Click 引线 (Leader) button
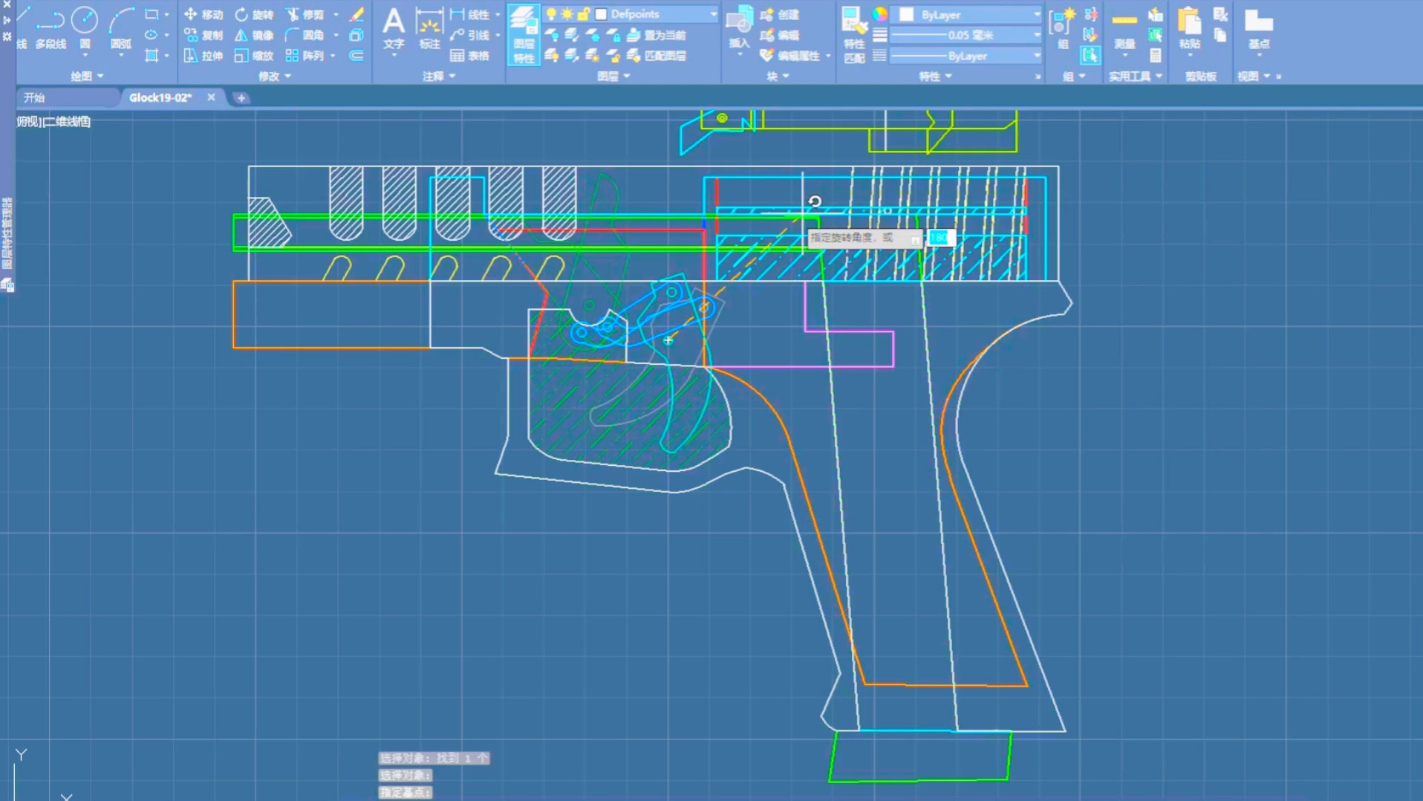This screenshot has height=801, width=1423. click(x=470, y=35)
